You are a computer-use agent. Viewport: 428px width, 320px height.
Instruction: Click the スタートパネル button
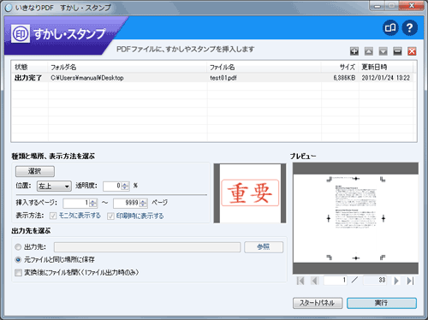tap(318, 303)
